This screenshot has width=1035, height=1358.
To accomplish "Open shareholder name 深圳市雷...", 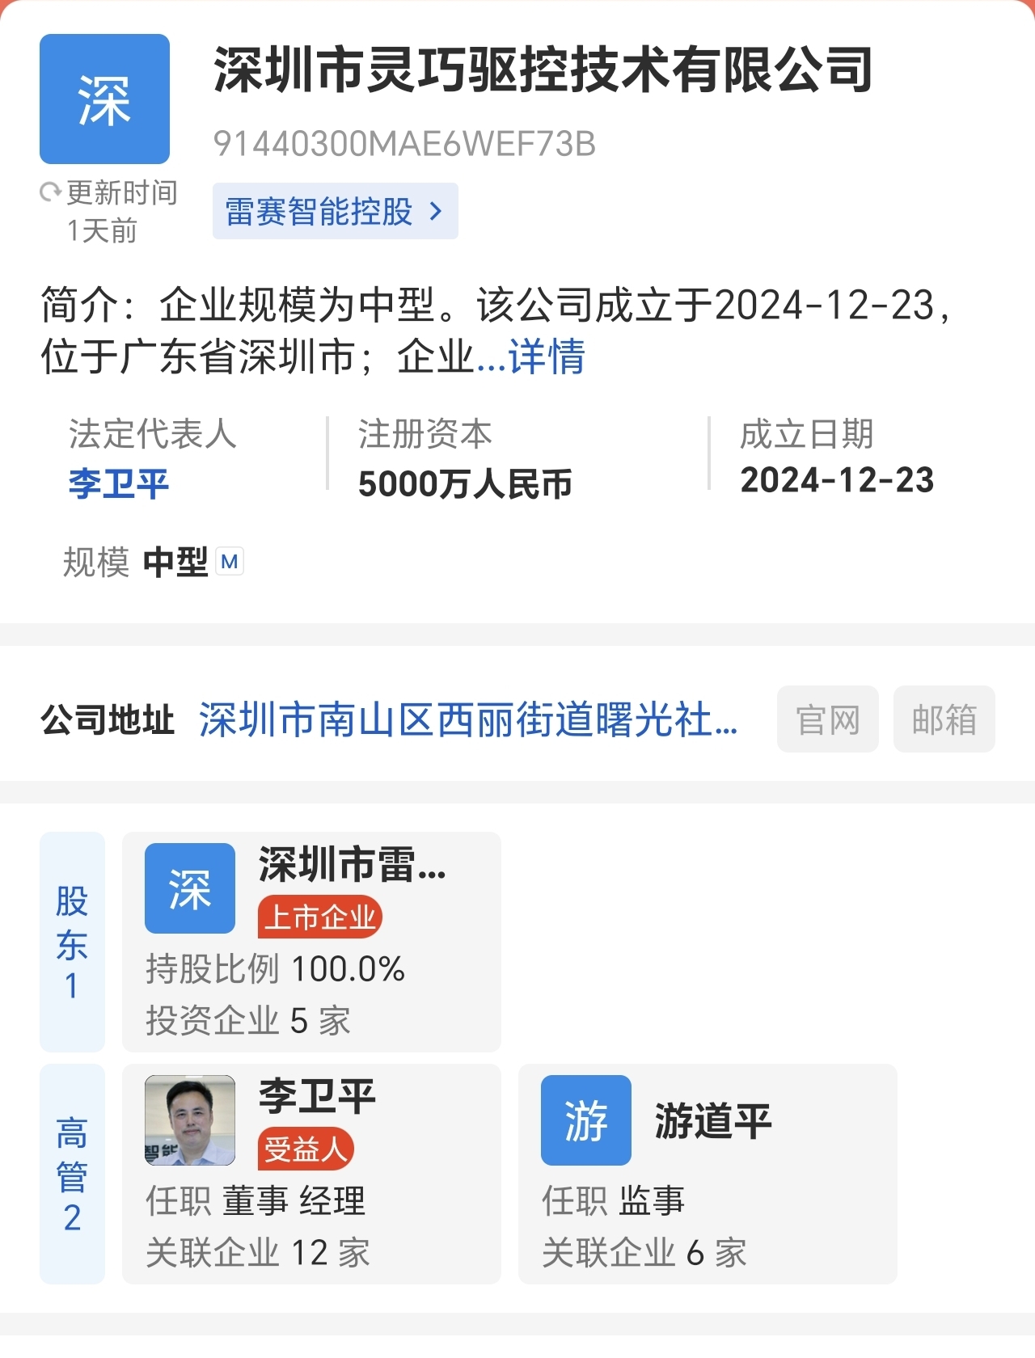I will coord(353,864).
